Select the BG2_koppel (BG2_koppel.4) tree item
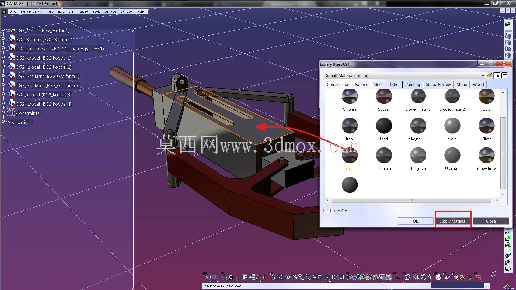The width and height of the screenshot is (516, 290). point(44,104)
